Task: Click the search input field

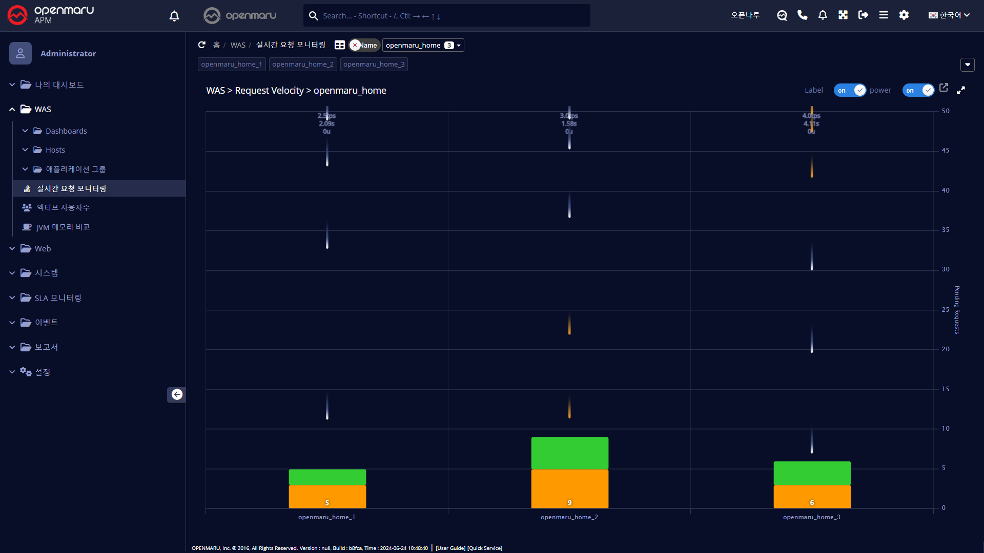Action: [451, 16]
